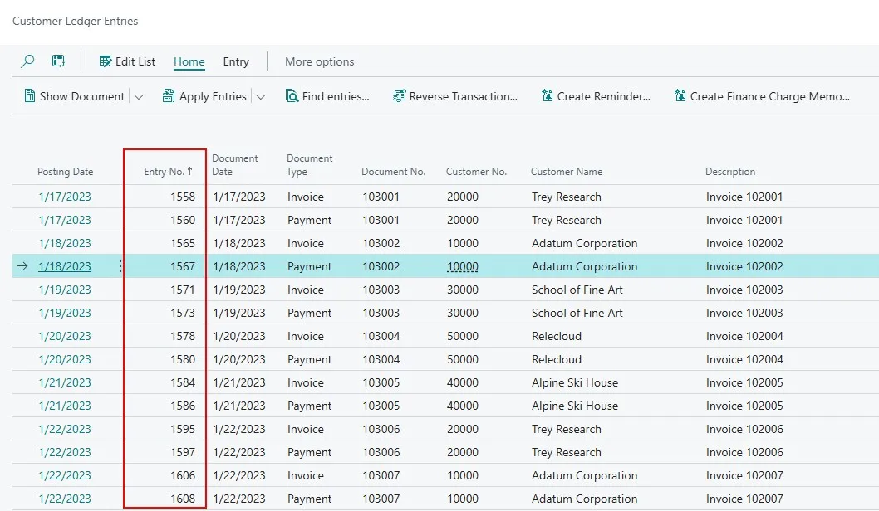Click the Customer No. column header

pyautogui.click(x=476, y=171)
